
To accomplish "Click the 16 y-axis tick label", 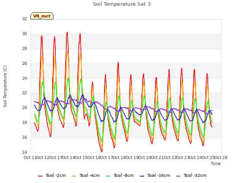I will tap(24, 137).
